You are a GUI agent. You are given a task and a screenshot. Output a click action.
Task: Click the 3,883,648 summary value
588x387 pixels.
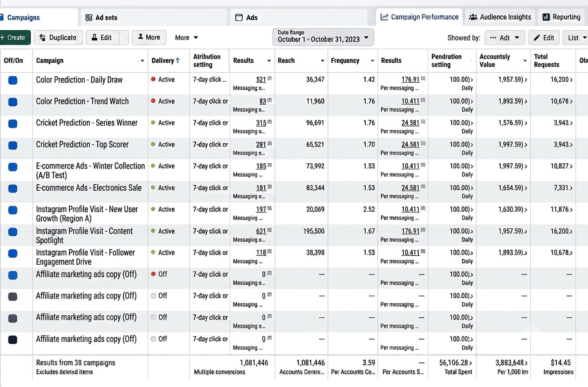coord(512,363)
